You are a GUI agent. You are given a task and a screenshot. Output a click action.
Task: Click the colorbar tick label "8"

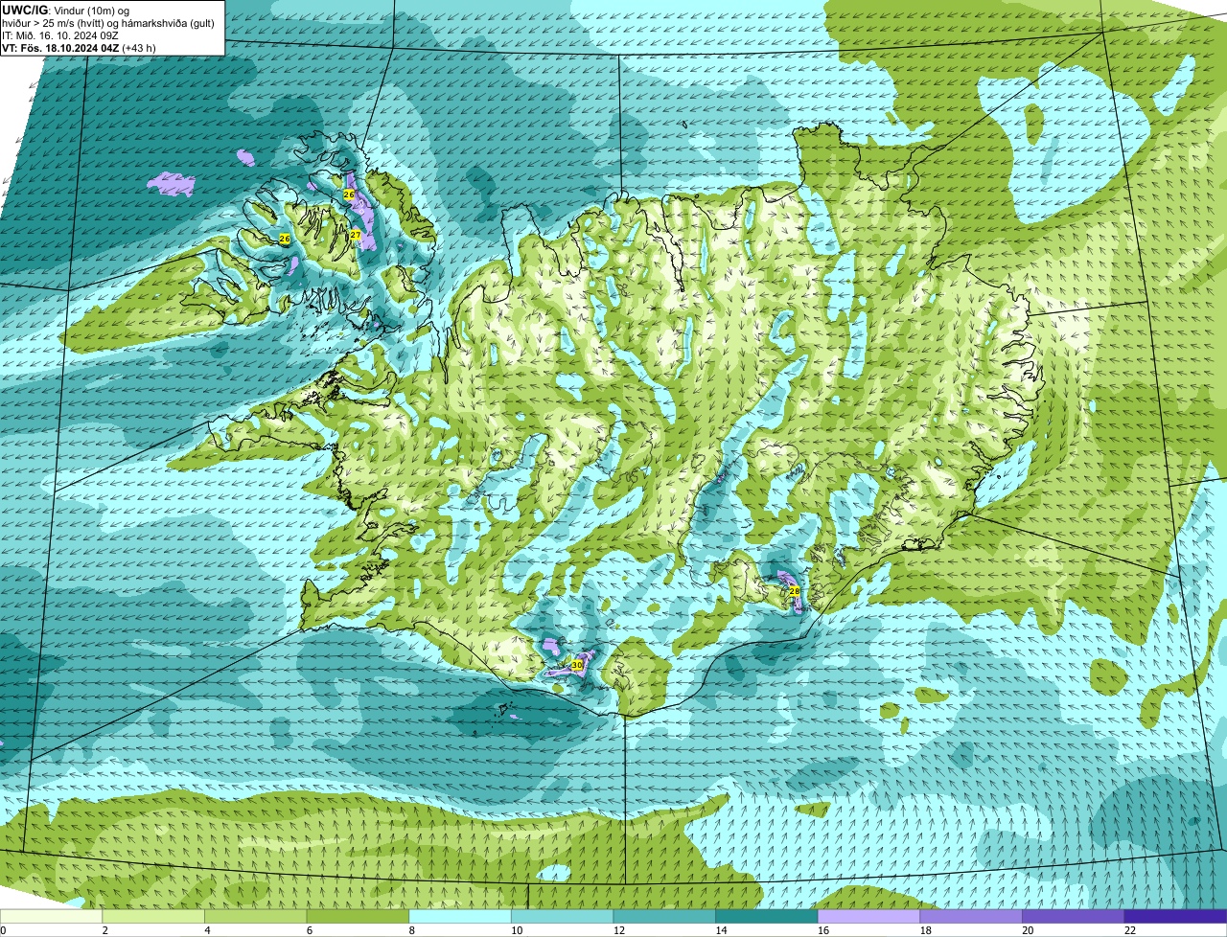pos(411,930)
